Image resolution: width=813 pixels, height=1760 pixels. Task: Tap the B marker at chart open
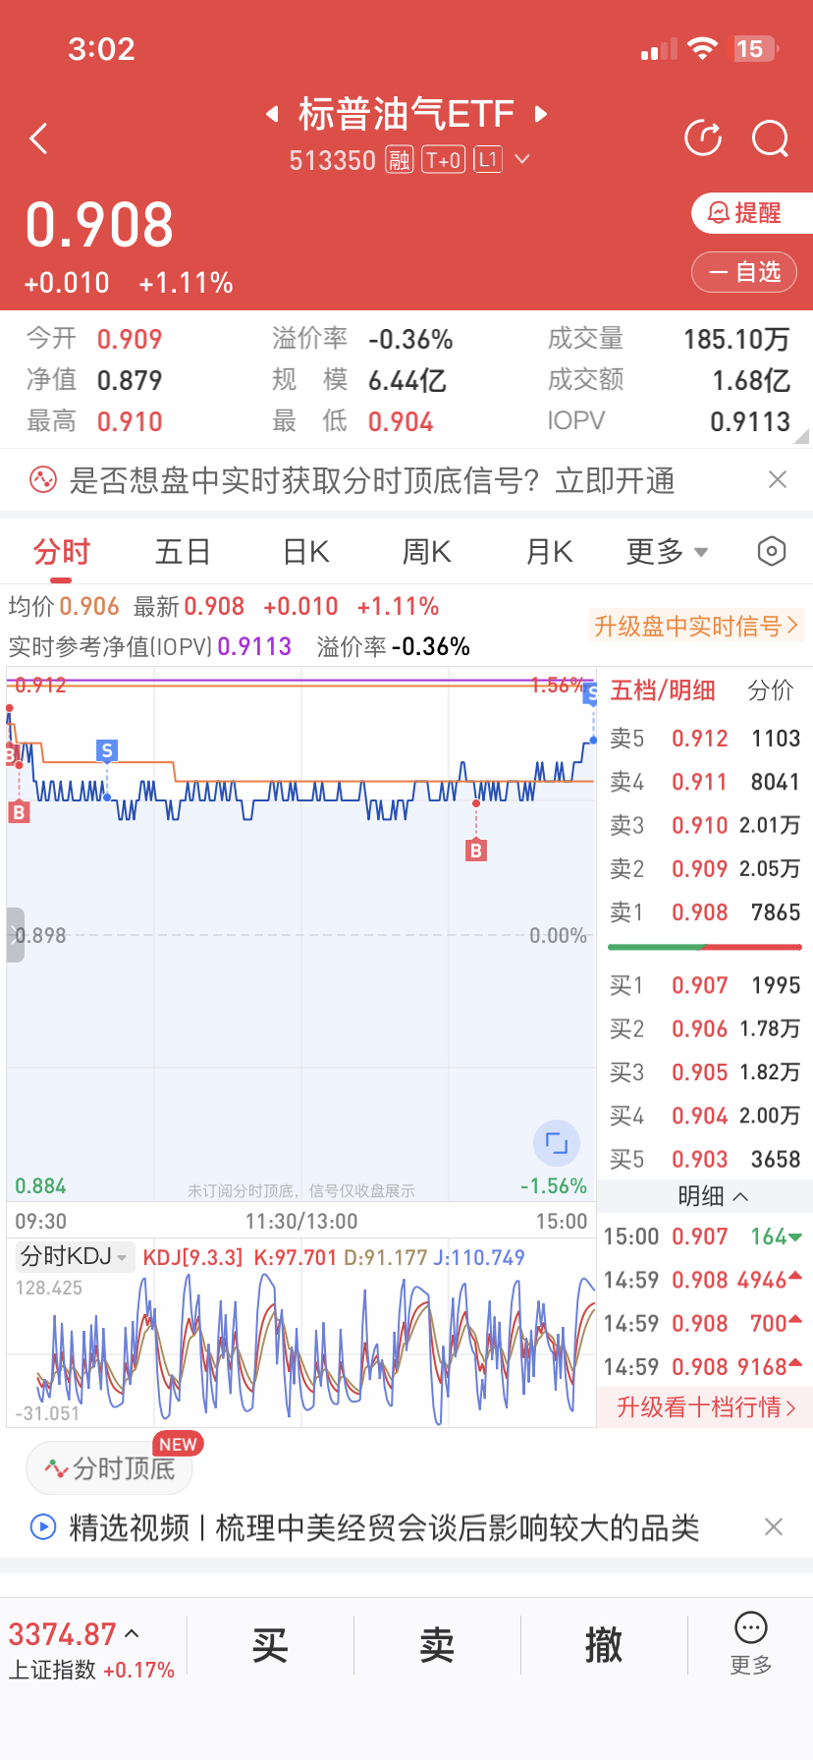click(x=19, y=812)
